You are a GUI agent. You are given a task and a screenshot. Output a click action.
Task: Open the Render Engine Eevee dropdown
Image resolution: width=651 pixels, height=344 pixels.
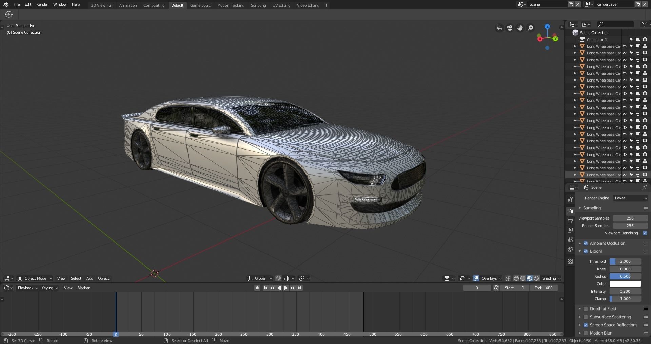[631, 198]
